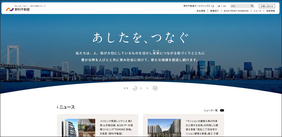Click the Nomura Real Estate logo
The image size is (282, 137).
tap(18, 9)
